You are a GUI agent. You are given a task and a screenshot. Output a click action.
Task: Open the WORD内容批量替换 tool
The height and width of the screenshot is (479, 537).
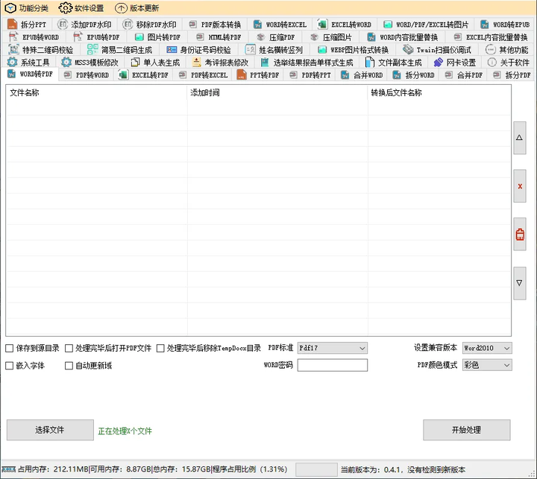tap(402, 37)
